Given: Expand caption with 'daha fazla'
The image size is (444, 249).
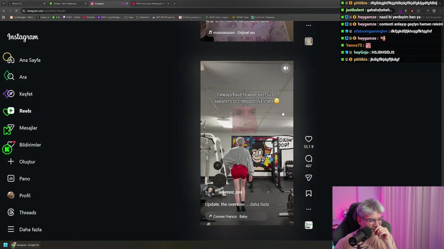Looking at the screenshot, I should click(259, 204).
